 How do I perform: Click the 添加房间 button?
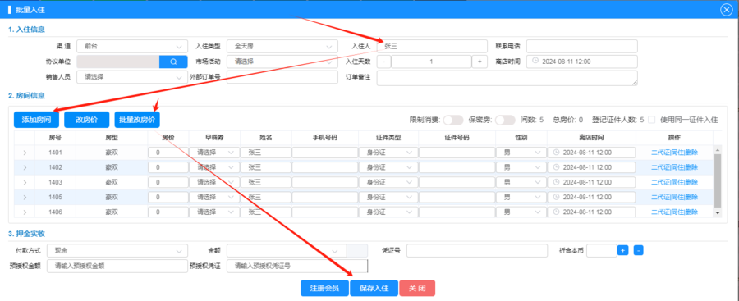point(37,120)
